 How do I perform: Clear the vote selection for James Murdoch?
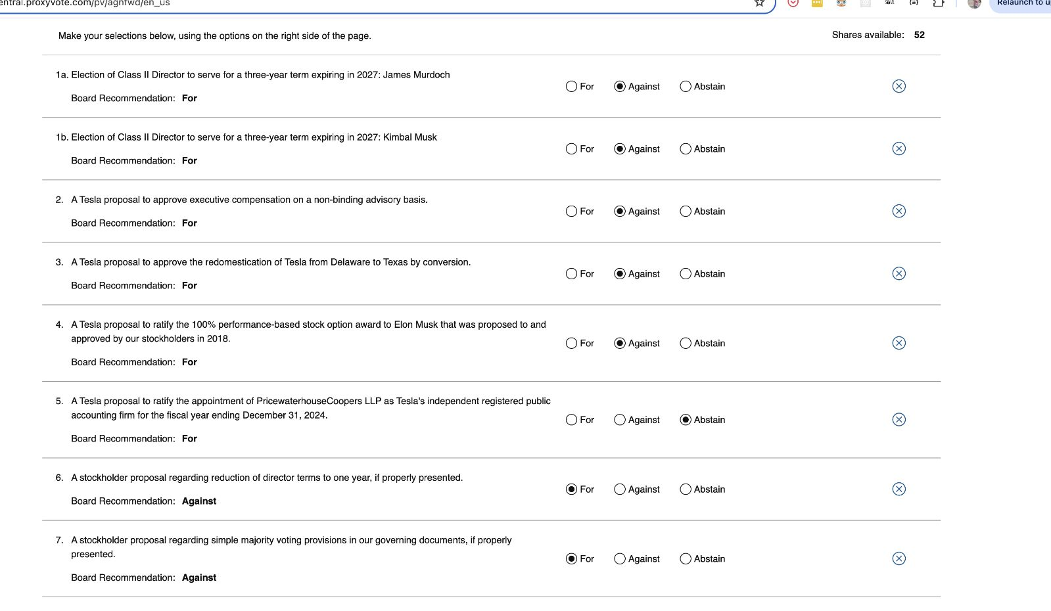[x=899, y=86]
